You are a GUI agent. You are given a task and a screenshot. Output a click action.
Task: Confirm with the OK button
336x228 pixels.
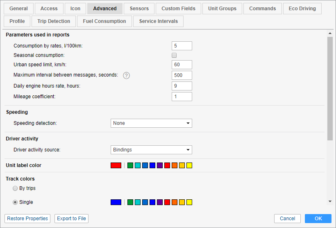tap(318, 219)
